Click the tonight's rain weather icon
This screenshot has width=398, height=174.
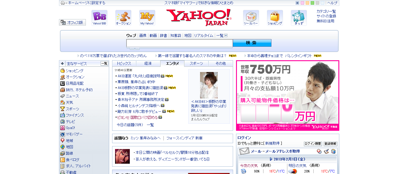244,171
